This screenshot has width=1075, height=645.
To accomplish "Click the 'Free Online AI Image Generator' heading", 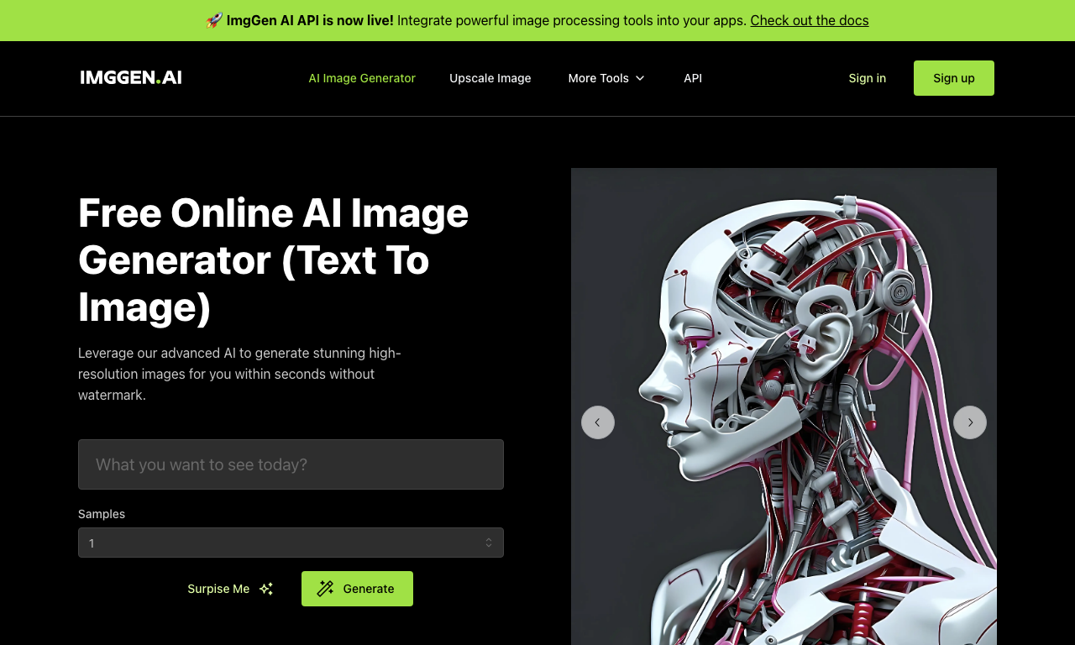I will pos(274,260).
